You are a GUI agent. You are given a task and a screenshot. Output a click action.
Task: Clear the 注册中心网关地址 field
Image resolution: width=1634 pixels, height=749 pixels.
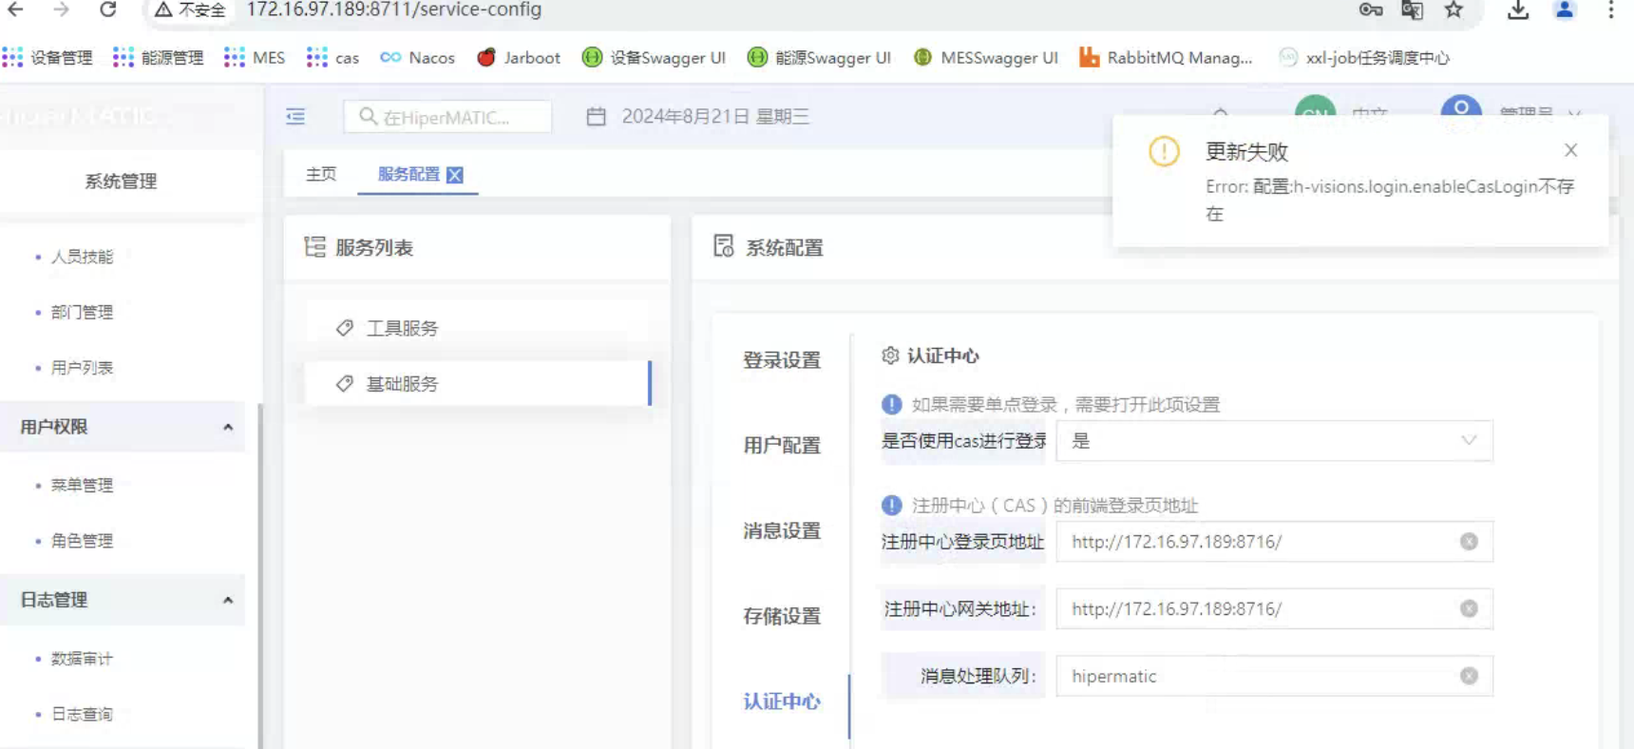[1469, 609]
